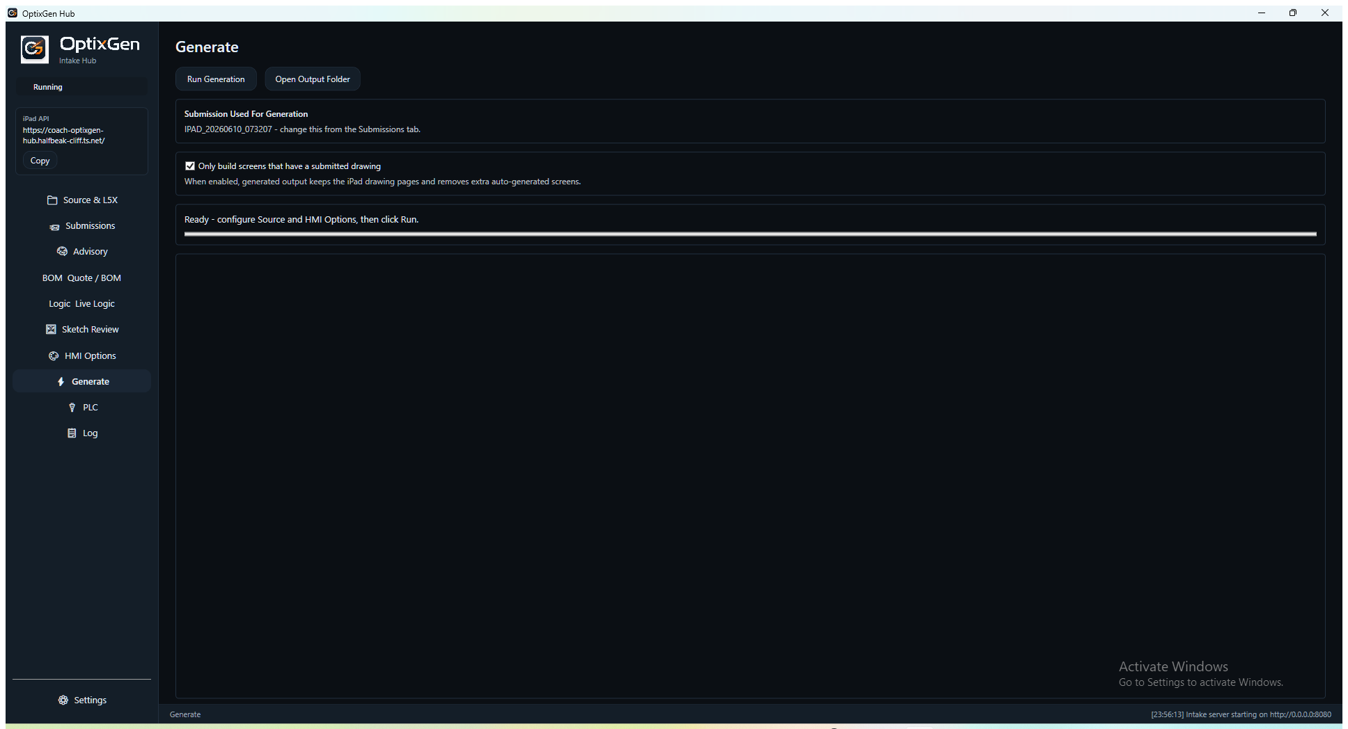This screenshot has width=1348, height=729.
Task: Click the Generate label in status bar
Action: (185, 714)
